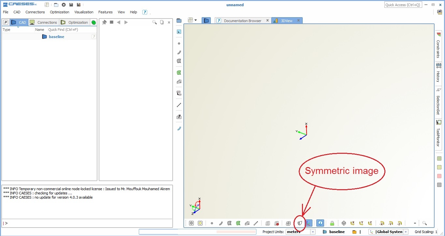Toggle the red-marked visibility filter in bottom toolbar

276,223
